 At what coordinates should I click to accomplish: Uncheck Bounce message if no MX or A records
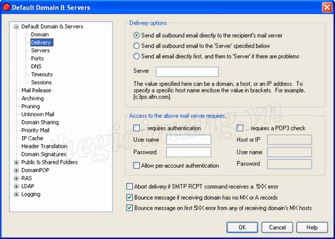tap(130, 198)
